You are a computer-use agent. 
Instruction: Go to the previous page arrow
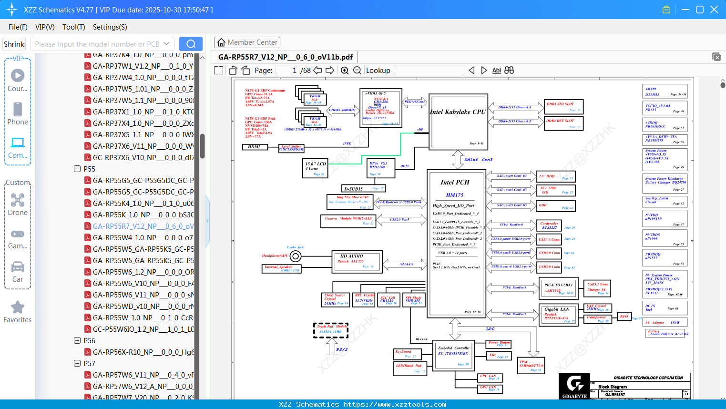coord(318,71)
